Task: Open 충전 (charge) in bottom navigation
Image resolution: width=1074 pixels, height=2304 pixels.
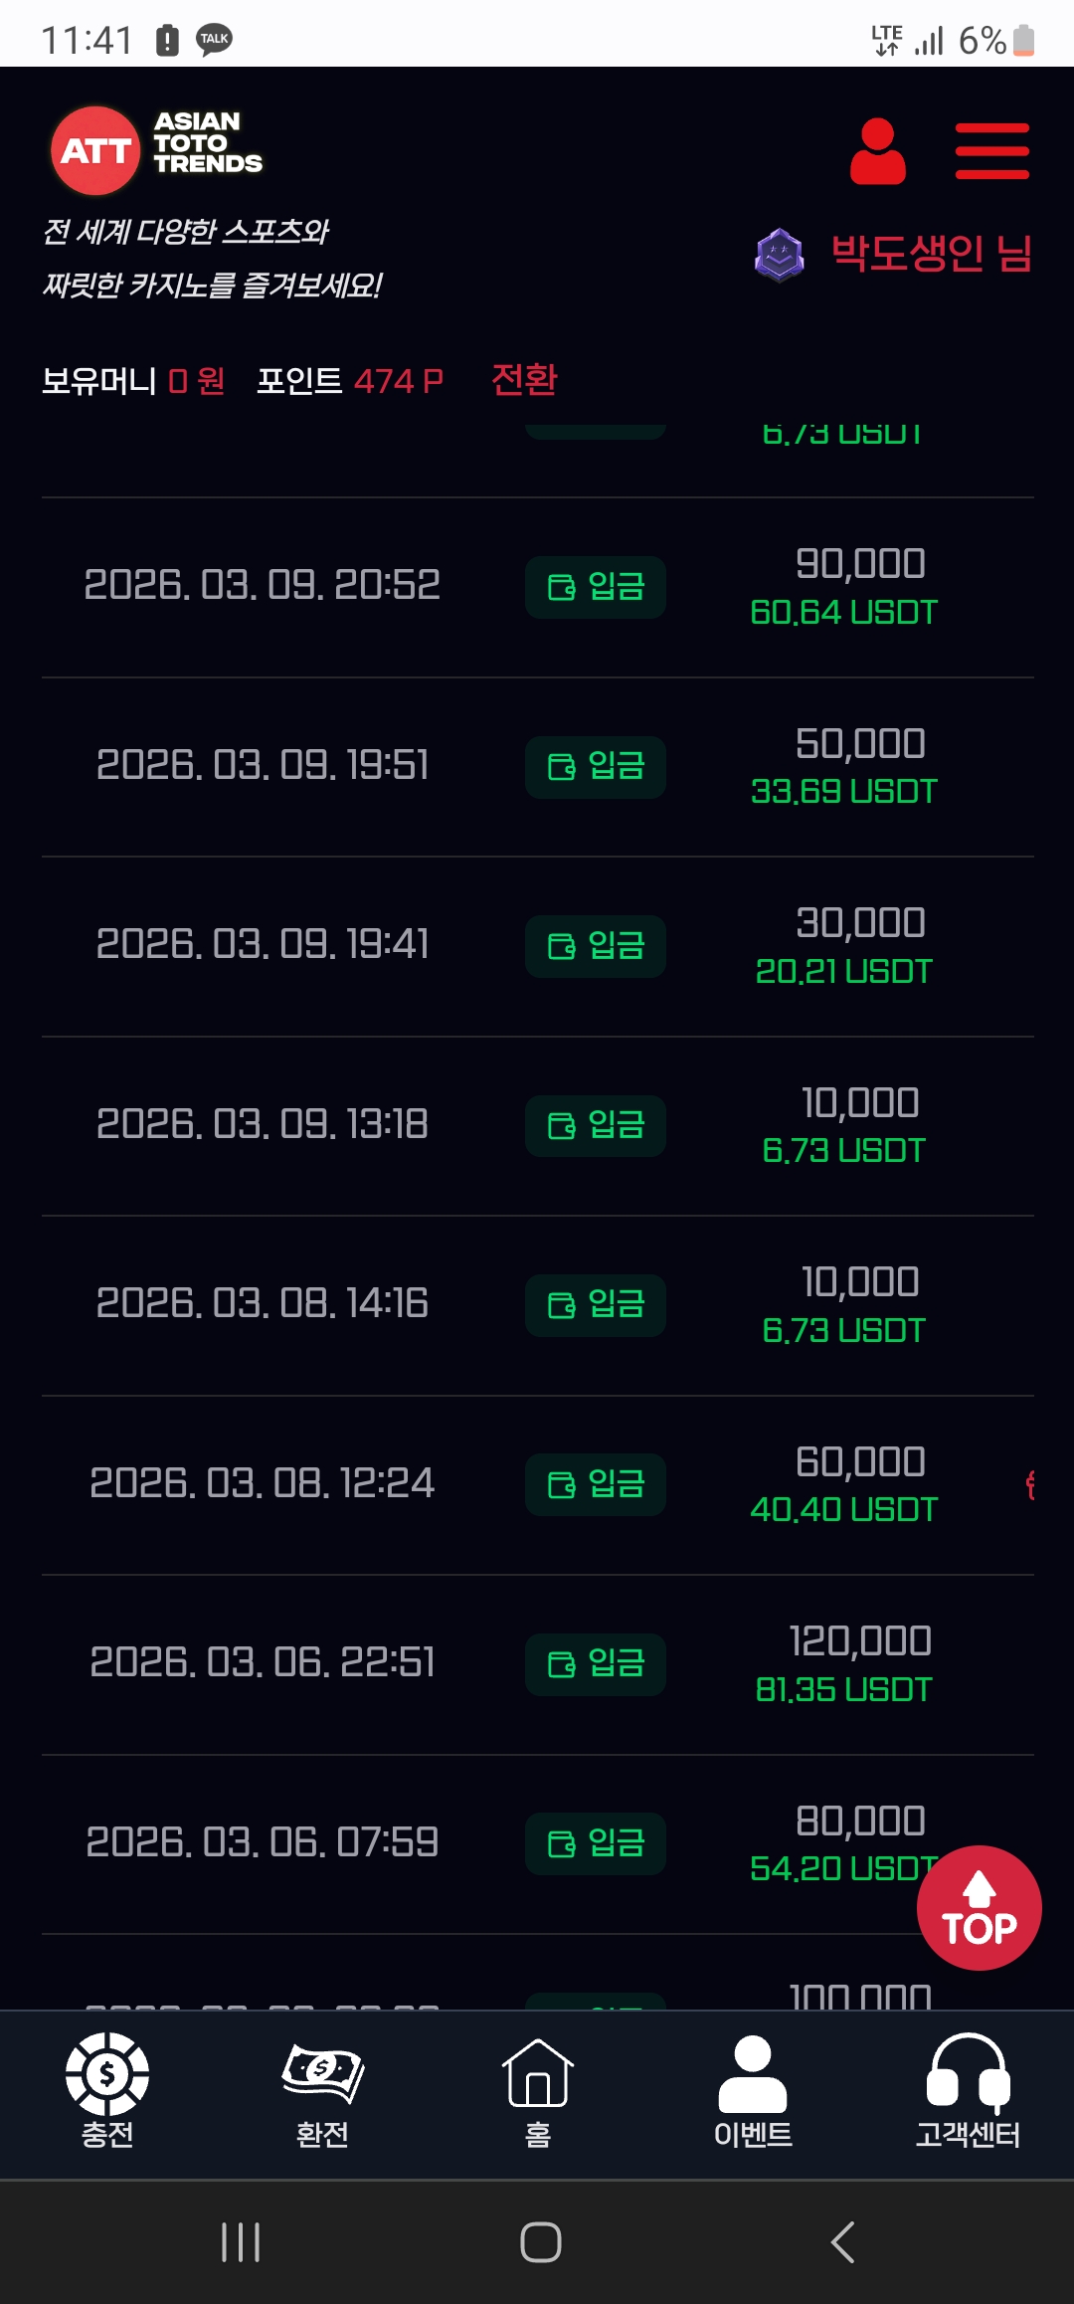Action: pos(107,2089)
